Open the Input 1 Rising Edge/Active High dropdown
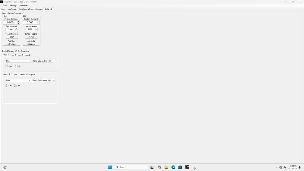The width and height of the screenshot is (304, 171). (x=43, y=61)
